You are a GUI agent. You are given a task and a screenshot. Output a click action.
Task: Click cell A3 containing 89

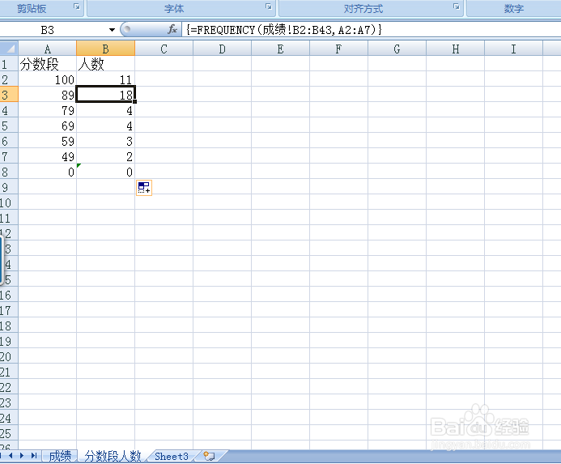click(x=47, y=95)
